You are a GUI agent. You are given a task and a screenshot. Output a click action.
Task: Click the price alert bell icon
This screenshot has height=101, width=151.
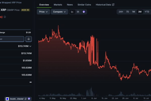[29, 39]
